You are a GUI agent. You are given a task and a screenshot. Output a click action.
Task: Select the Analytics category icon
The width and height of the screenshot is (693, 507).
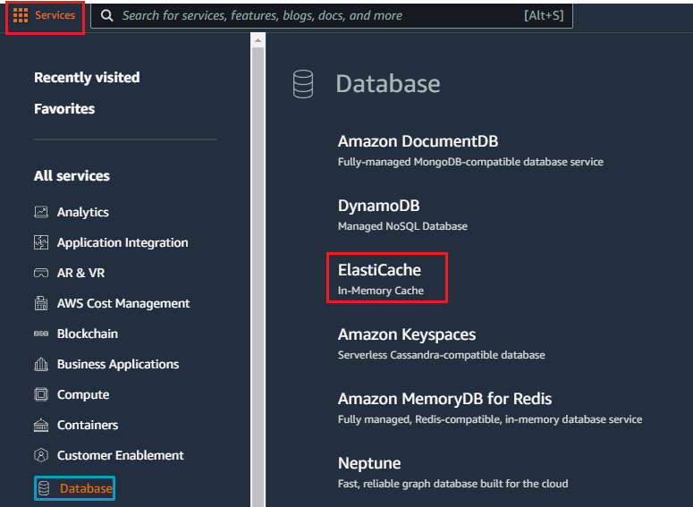coord(41,212)
